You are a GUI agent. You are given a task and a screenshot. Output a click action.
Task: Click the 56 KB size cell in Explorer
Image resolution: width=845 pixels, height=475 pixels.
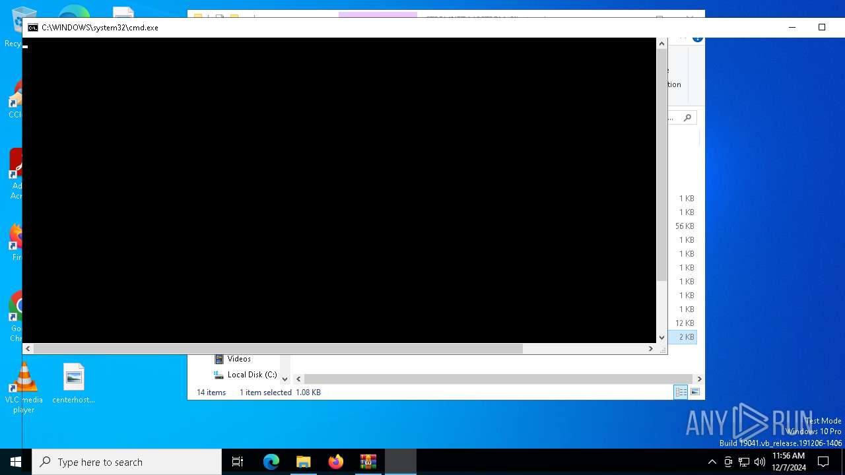(685, 226)
